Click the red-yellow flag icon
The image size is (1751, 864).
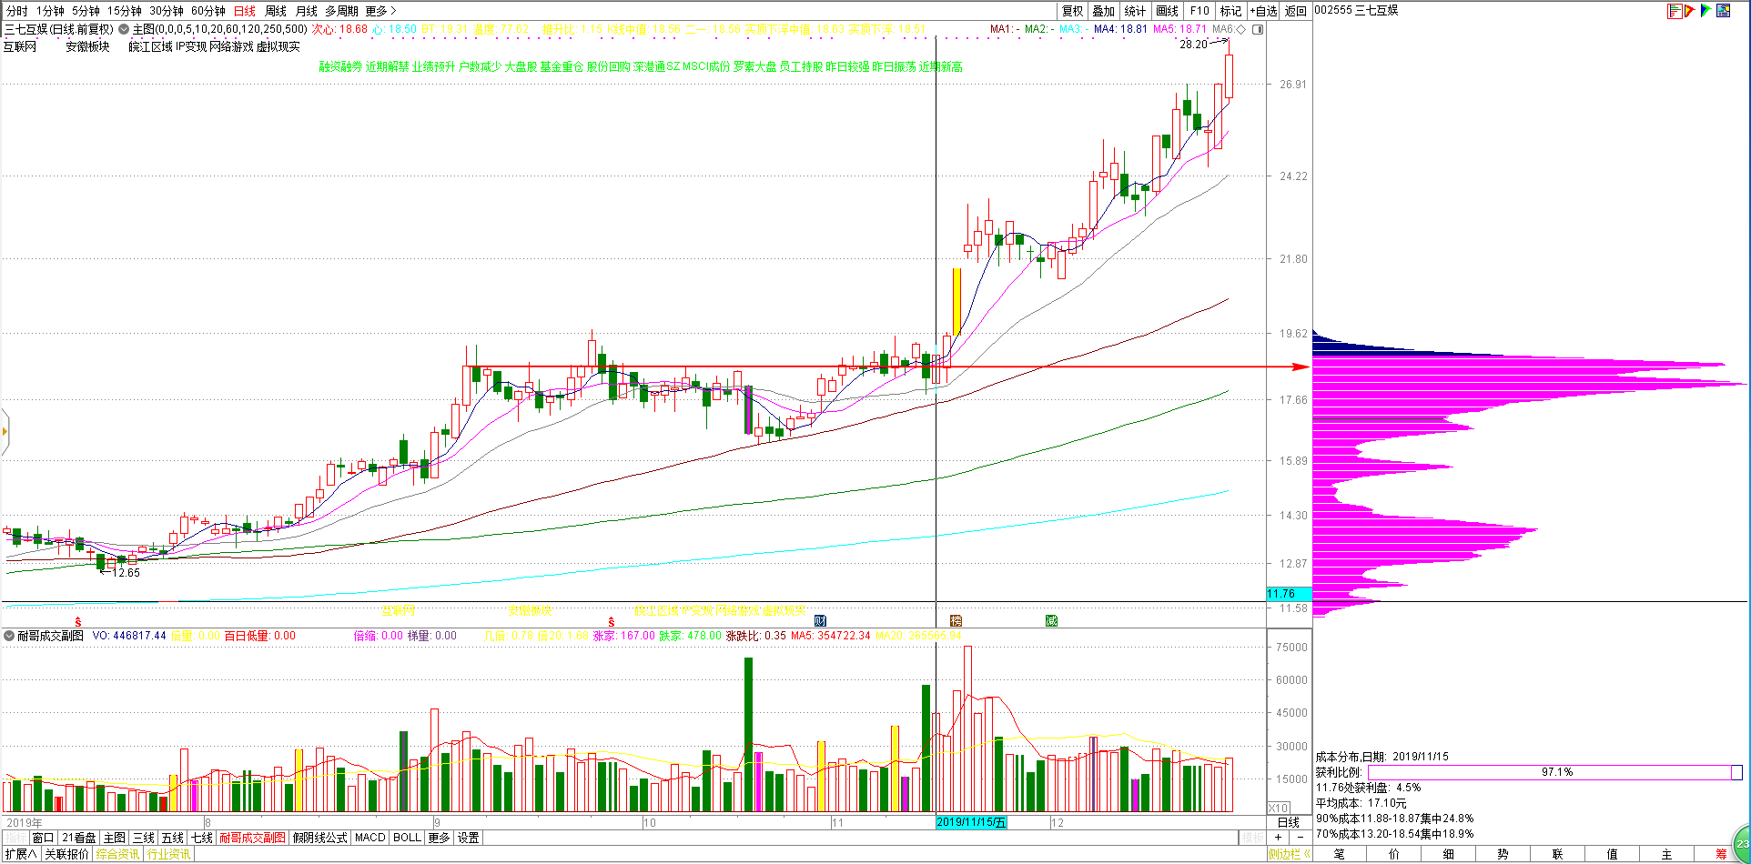(1690, 11)
